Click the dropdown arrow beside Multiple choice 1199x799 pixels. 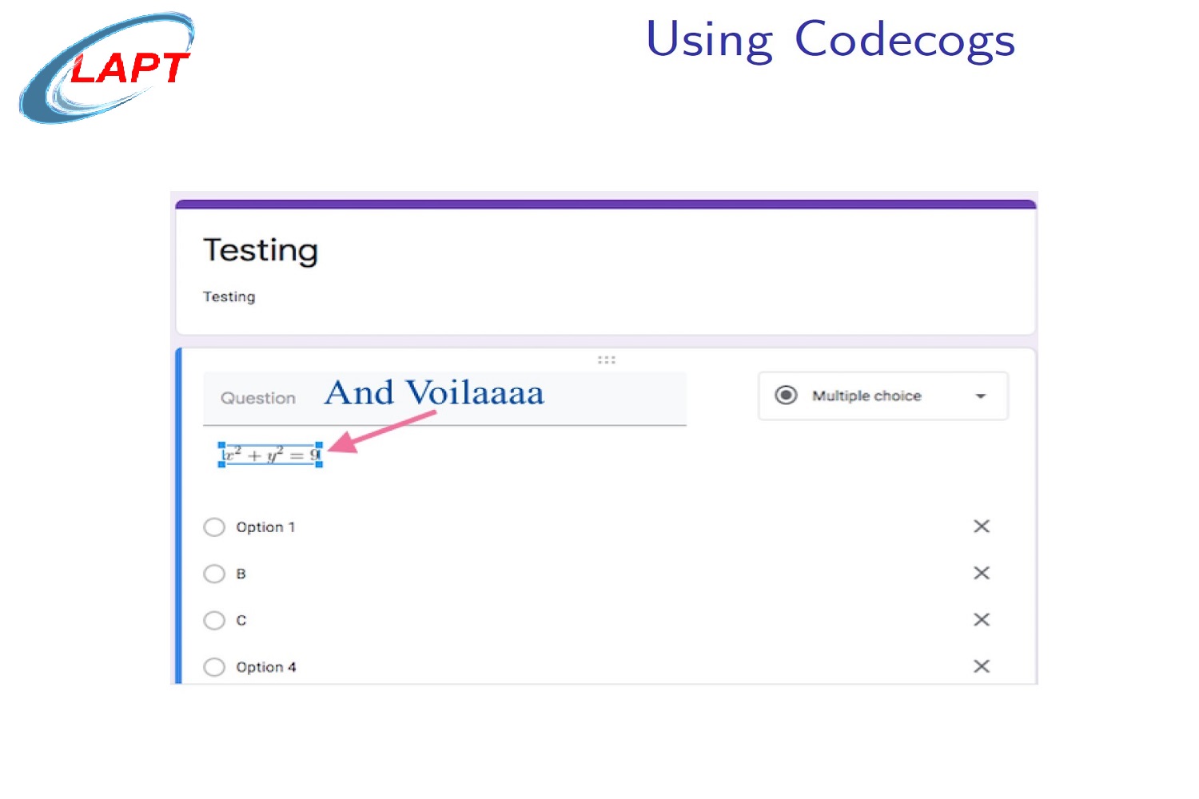click(x=981, y=395)
